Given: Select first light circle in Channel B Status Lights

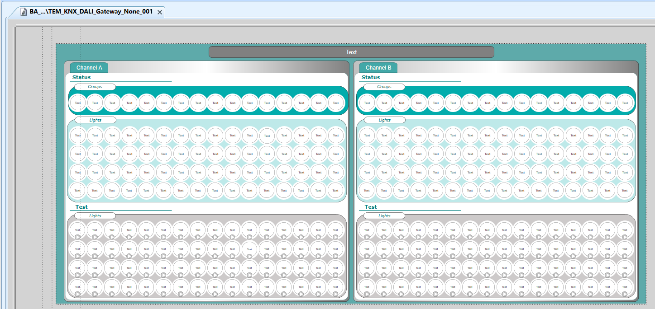Looking at the screenshot, I should pyautogui.click(x=367, y=136).
